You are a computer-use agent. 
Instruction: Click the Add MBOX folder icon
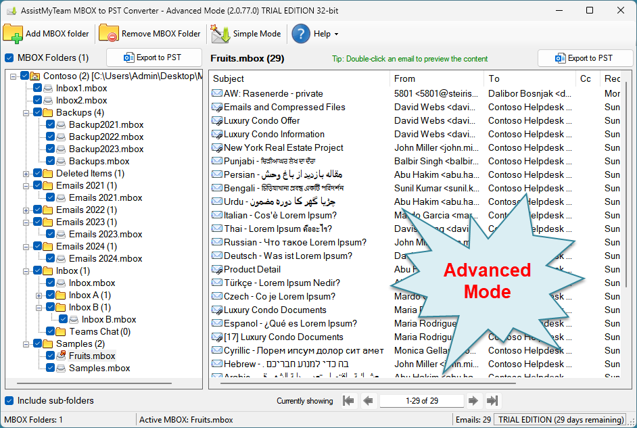point(14,34)
